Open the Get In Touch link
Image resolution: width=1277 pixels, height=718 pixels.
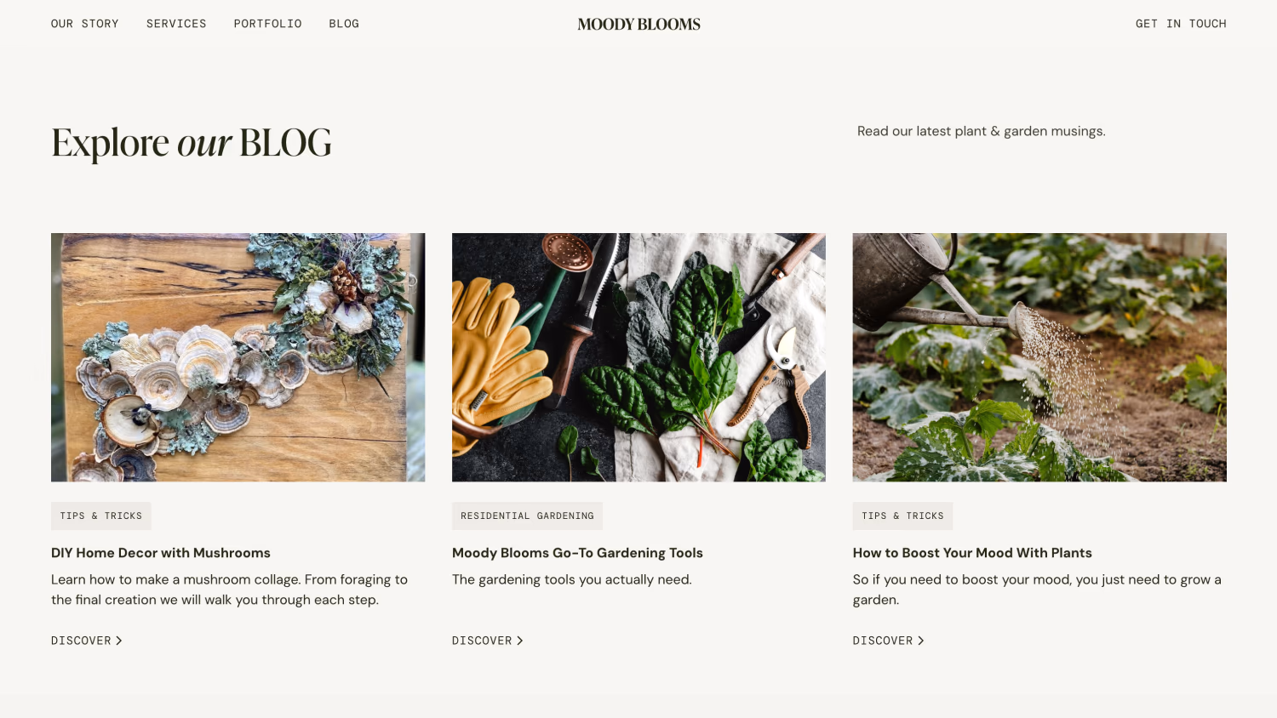[x=1181, y=24]
